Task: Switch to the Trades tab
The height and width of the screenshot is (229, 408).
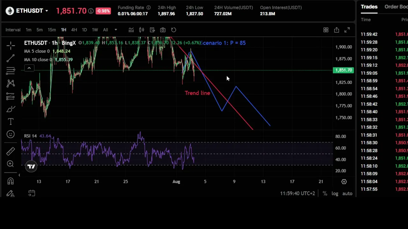Action: [x=369, y=7]
